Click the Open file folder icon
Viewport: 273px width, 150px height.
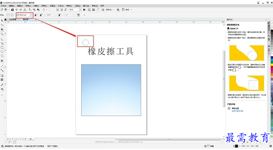click(6, 10)
